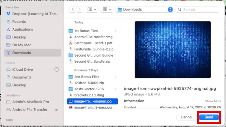
Task: Open Desktop under iCloud
Action: (x=32, y=85)
